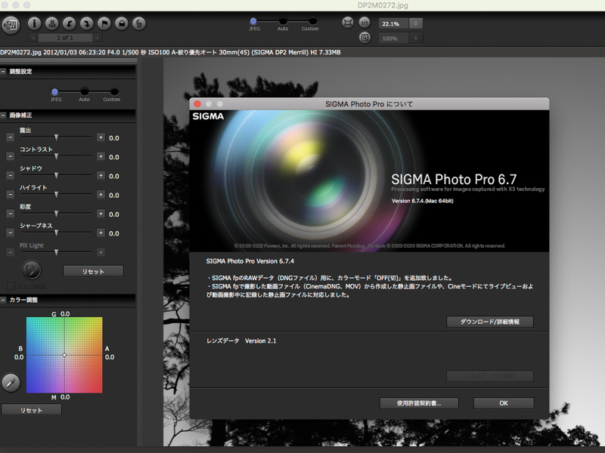Screen dimensions: 605x453
Task: Click the 22.1% zoom value field
Action: (x=394, y=23)
